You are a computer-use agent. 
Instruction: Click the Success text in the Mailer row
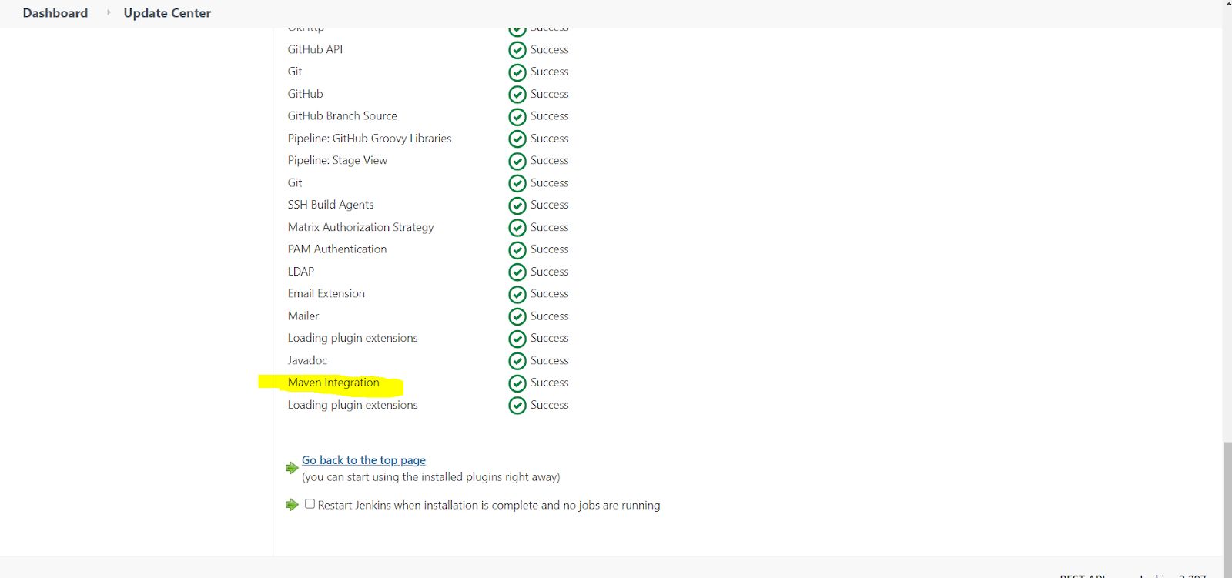point(550,316)
